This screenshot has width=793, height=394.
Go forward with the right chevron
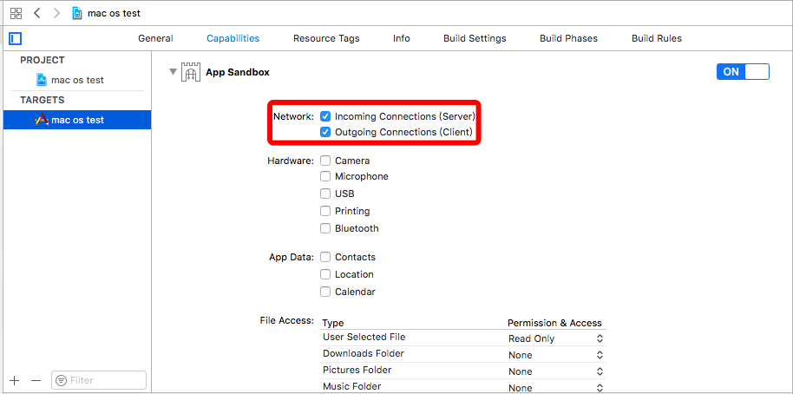(56, 14)
